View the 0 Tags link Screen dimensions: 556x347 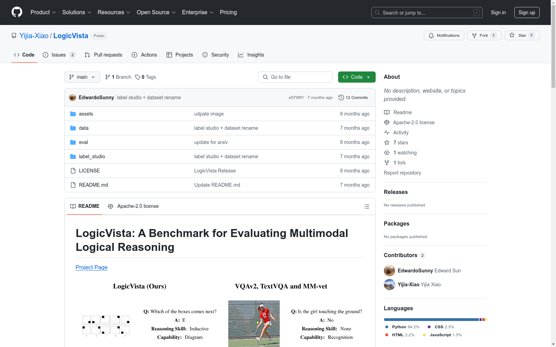(146, 77)
